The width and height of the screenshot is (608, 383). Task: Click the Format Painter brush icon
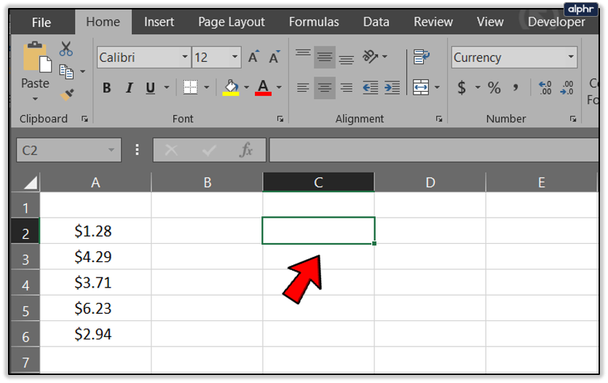[x=67, y=95]
